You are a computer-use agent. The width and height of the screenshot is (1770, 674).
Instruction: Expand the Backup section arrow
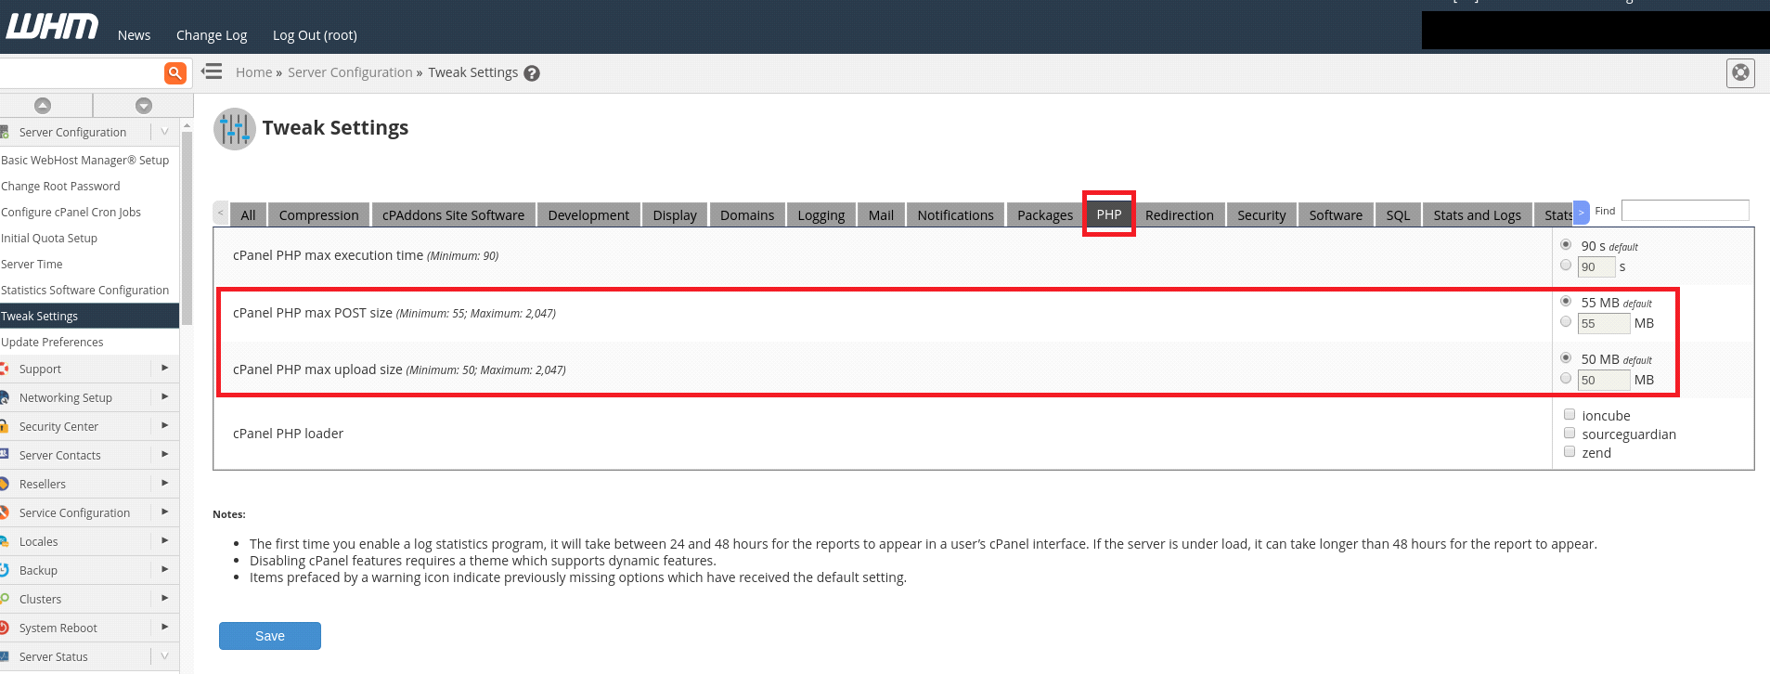[x=164, y=570]
